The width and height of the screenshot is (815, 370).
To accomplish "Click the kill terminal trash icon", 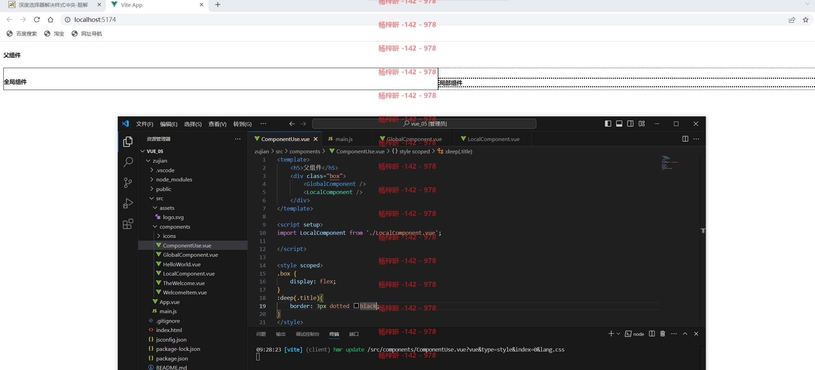I will (663, 334).
